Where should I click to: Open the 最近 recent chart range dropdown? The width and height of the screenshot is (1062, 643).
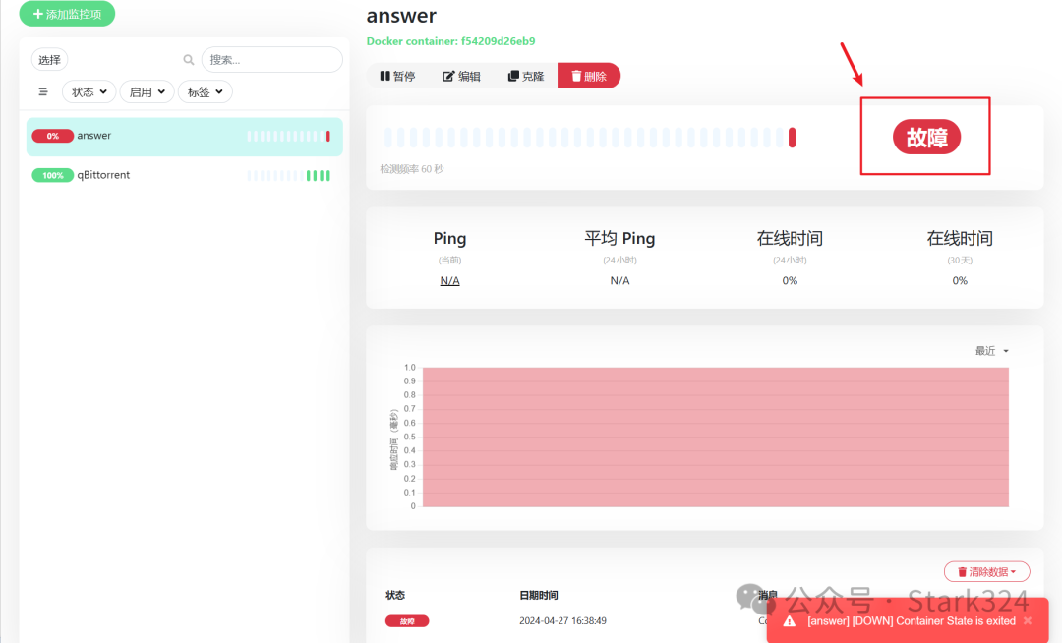(x=991, y=351)
